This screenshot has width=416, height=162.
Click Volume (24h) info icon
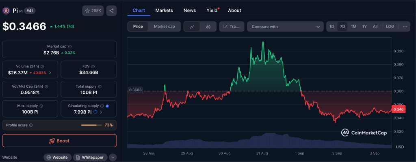42,67
